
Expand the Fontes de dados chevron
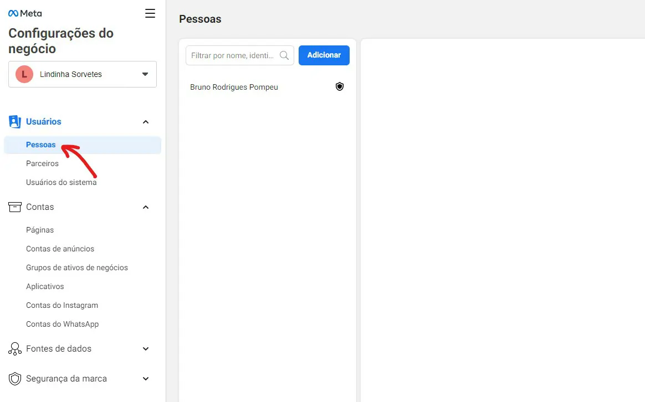point(146,348)
